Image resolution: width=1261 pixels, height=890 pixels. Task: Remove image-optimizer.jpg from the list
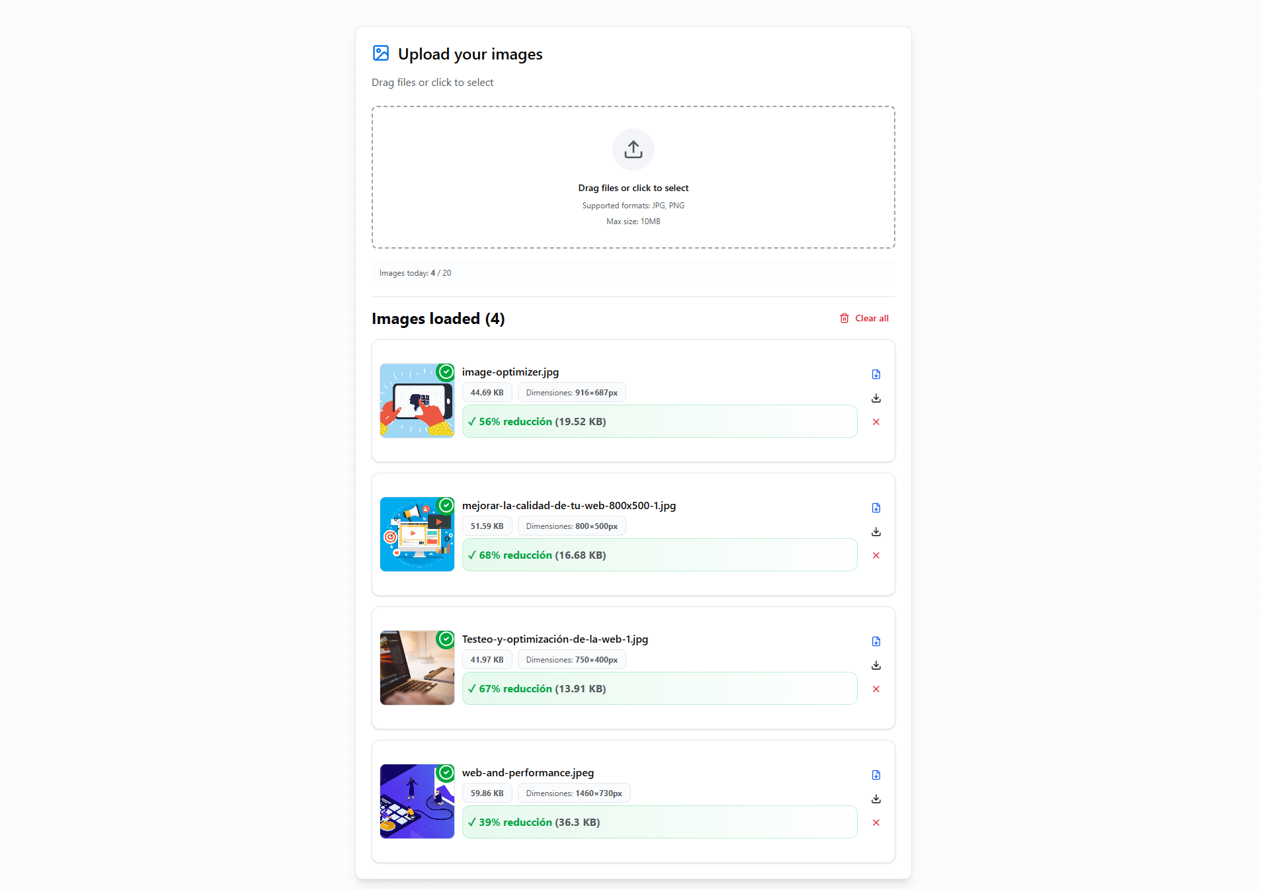tap(876, 422)
